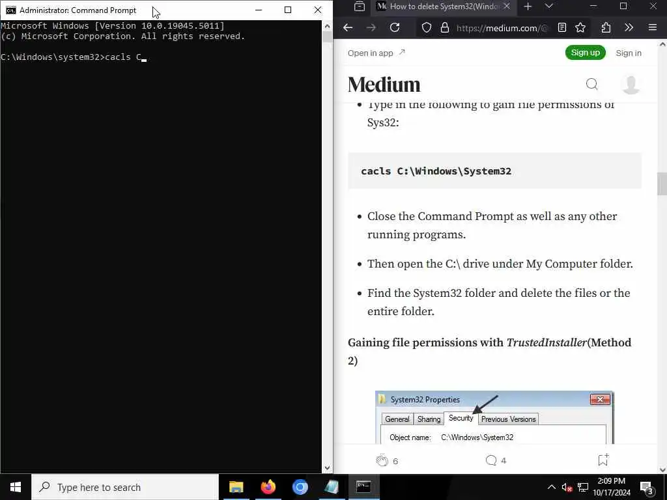The height and width of the screenshot is (500, 667).
Task: Click the site security padlock icon
Action: click(x=444, y=28)
